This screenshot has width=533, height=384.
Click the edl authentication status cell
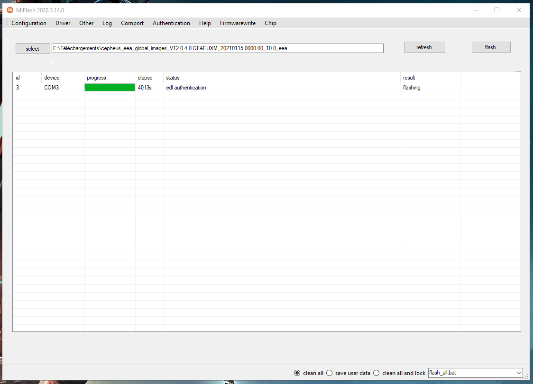(x=282, y=88)
